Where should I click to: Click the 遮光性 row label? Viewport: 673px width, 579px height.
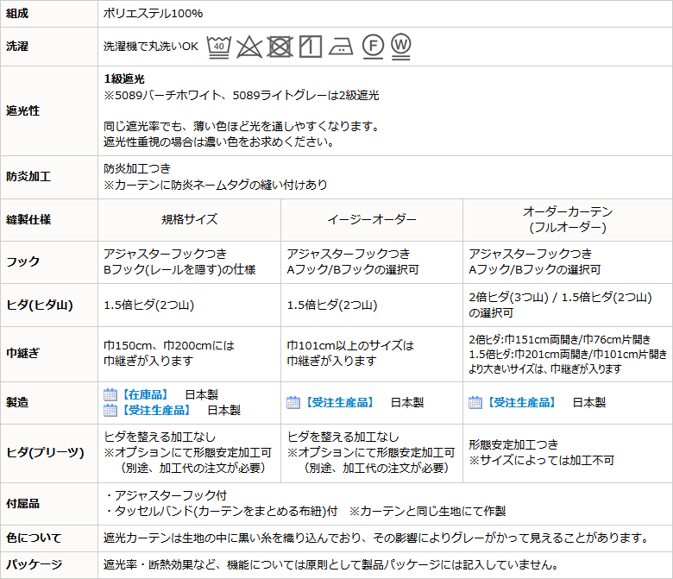point(22,110)
